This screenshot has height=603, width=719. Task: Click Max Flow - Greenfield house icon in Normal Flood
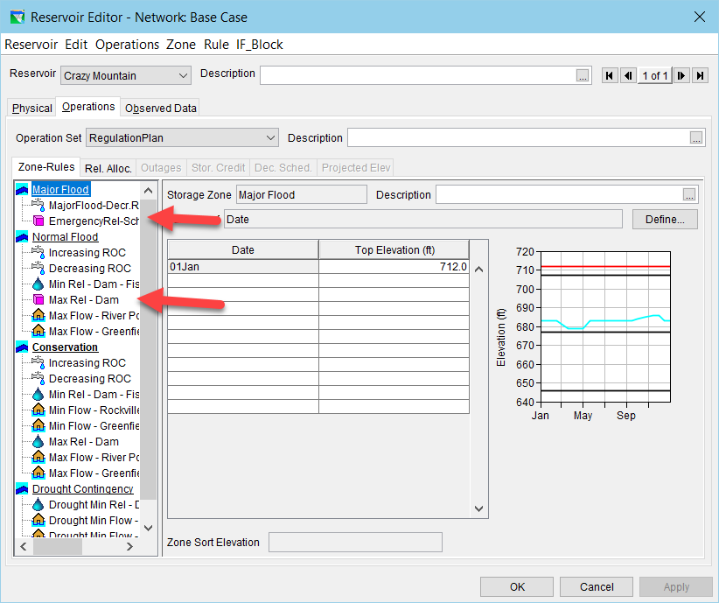[38, 331]
